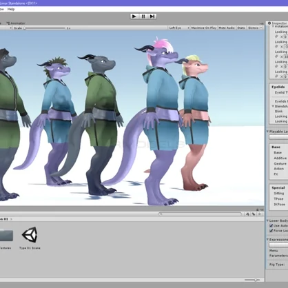Open the Left Eye display dropdown

point(179,28)
